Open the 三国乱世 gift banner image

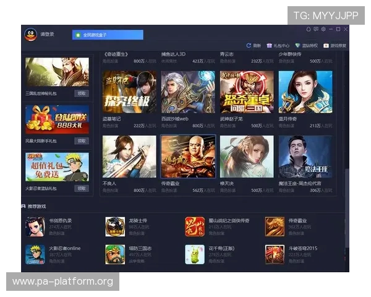pyautogui.click(x=58, y=72)
